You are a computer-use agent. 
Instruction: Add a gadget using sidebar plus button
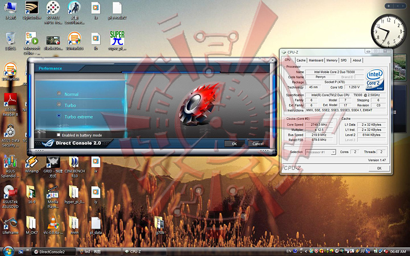point(388,6)
